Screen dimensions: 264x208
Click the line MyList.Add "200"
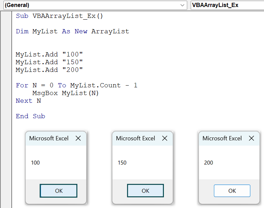[x=49, y=70]
